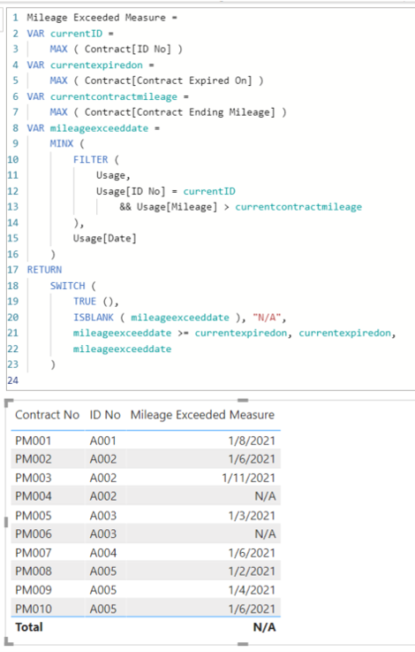
Task: Click the bottom center table visual handle
Action: click(x=243, y=644)
